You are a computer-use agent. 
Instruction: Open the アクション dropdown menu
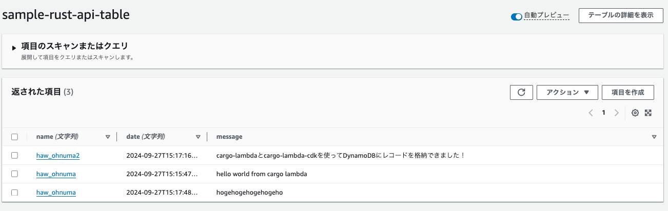pyautogui.click(x=564, y=92)
